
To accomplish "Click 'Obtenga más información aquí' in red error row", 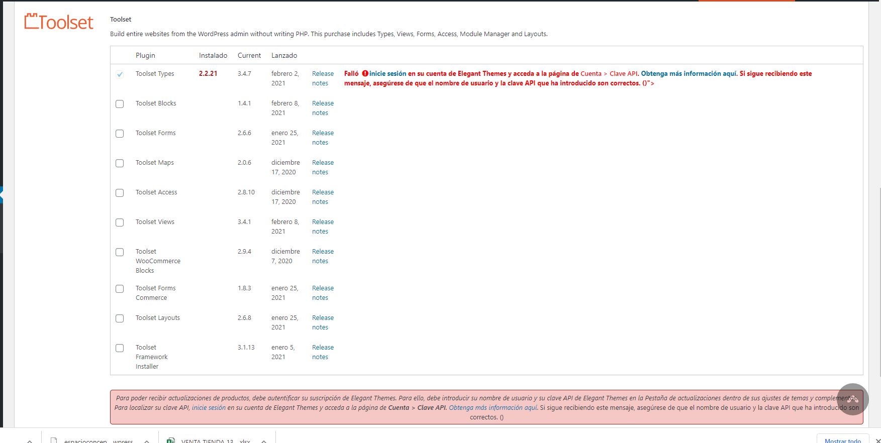I will 689,73.
